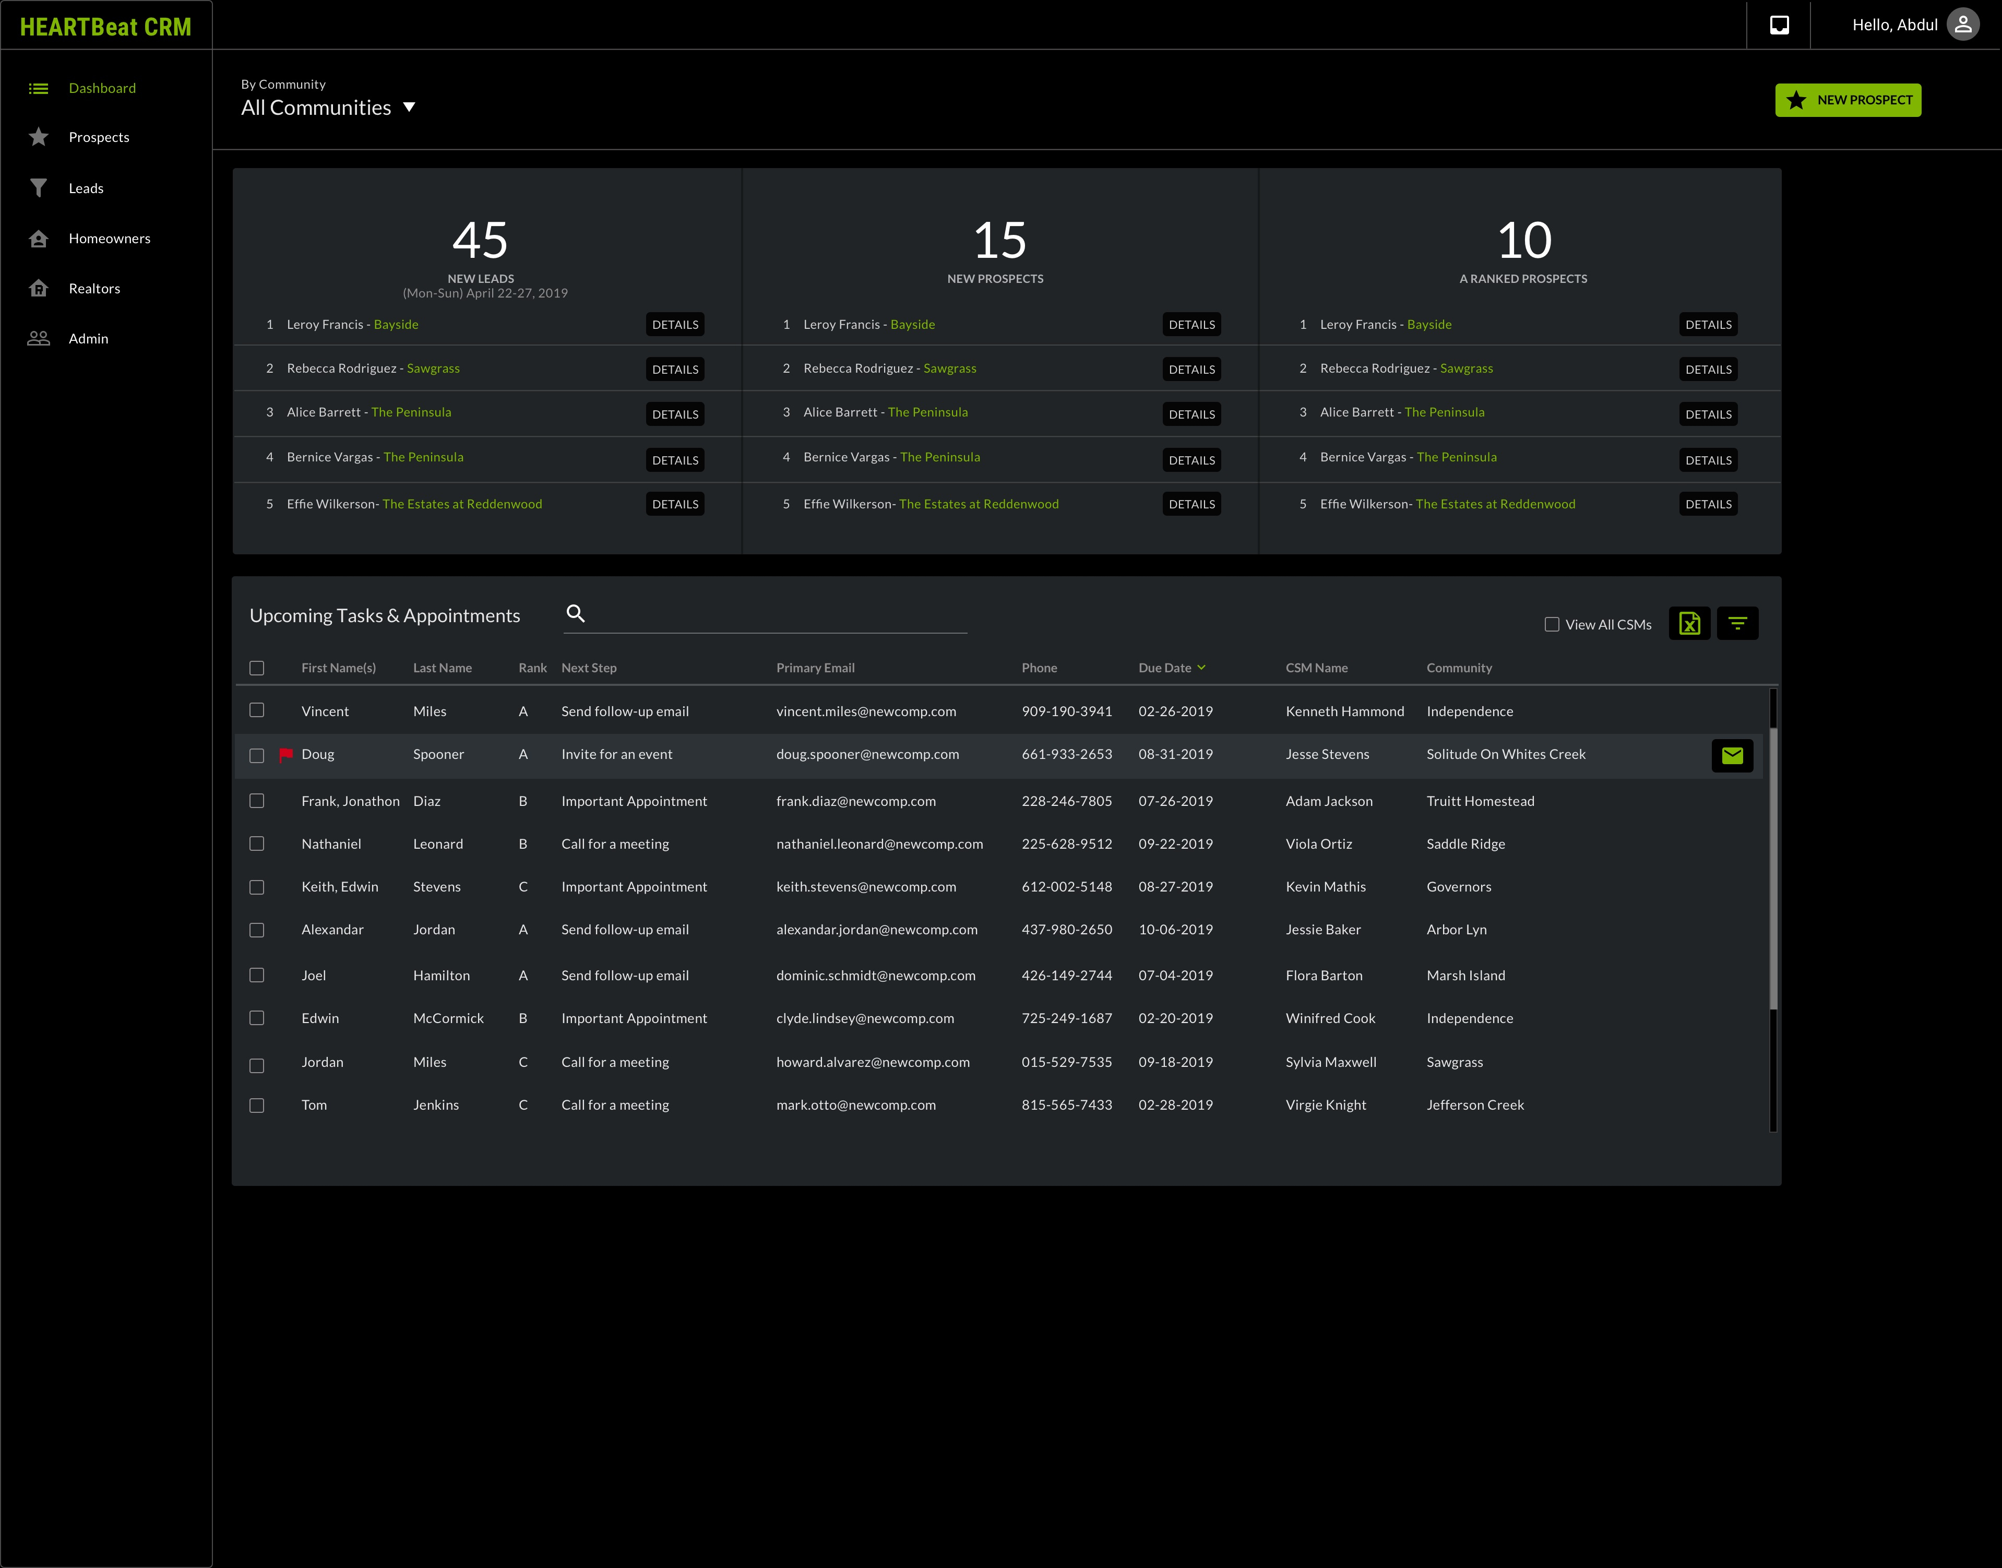The width and height of the screenshot is (2002, 1568).
Task: Click the Leads funnel icon
Action: tap(39, 188)
